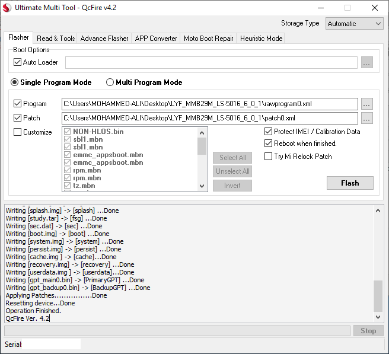Screen dimensions: 389x354
Task: Click the Program file path field
Action: click(210, 104)
